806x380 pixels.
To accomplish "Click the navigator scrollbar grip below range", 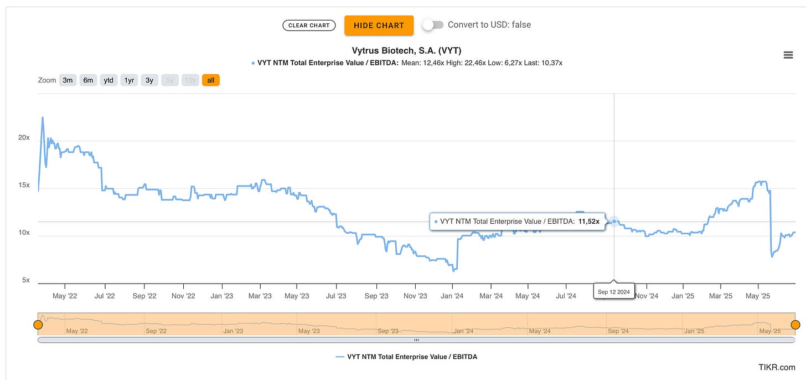I will pyautogui.click(x=416, y=340).
